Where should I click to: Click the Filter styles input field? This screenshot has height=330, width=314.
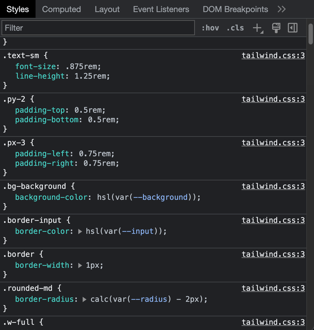pyautogui.click(x=98, y=28)
